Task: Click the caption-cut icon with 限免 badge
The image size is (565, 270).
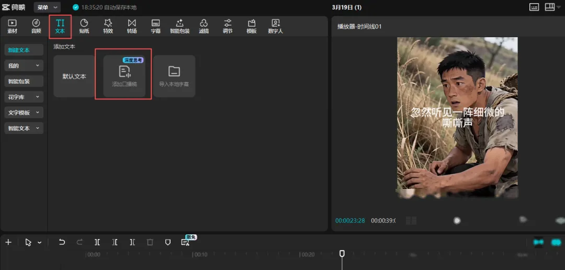Action: (x=185, y=242)
